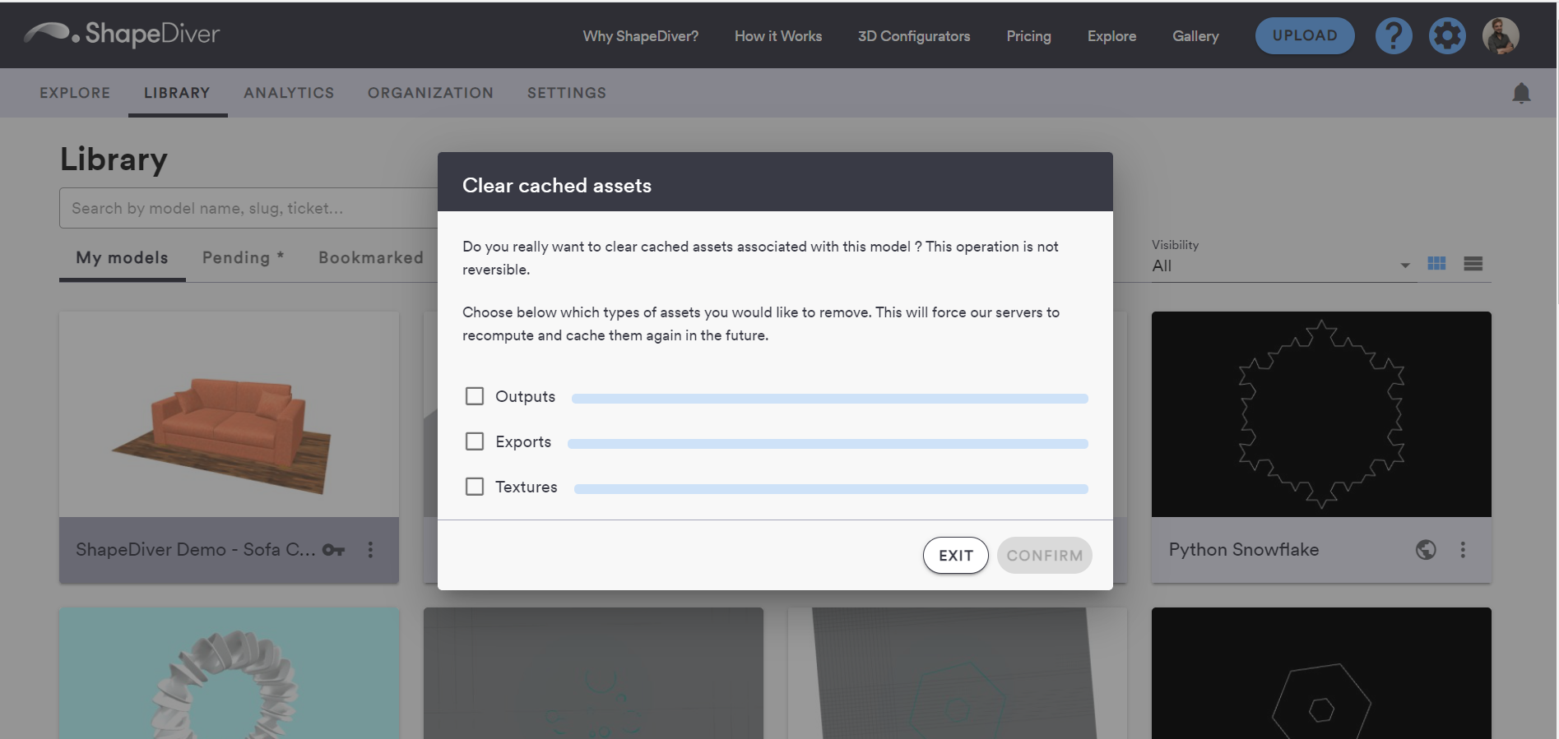Image resolution: width=1559 pixels, height=739 pixels.
Task: Focus the model search field
Action: (248, 208)
